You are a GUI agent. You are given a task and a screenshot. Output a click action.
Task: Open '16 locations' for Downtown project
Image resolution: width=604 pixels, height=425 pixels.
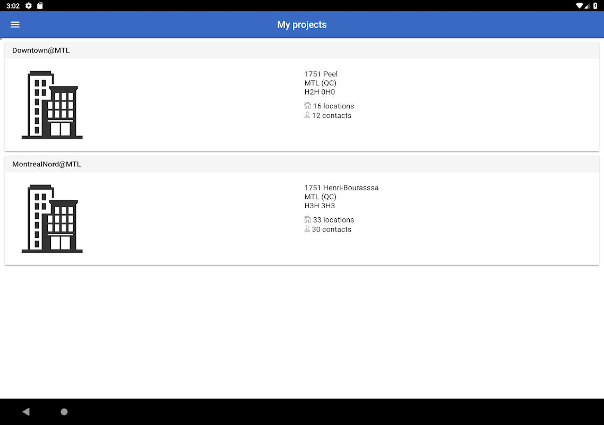[x=333, y=106]
